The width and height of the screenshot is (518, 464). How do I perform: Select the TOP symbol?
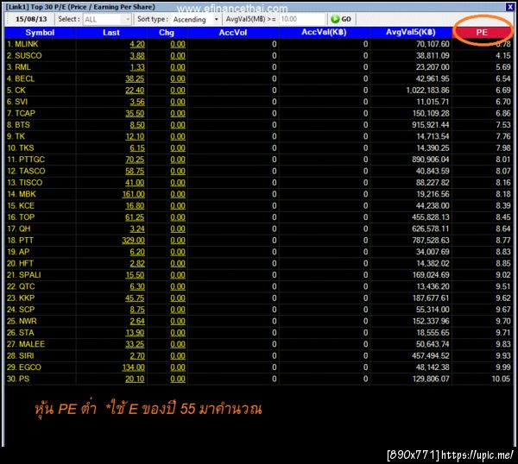coord(27,217)
